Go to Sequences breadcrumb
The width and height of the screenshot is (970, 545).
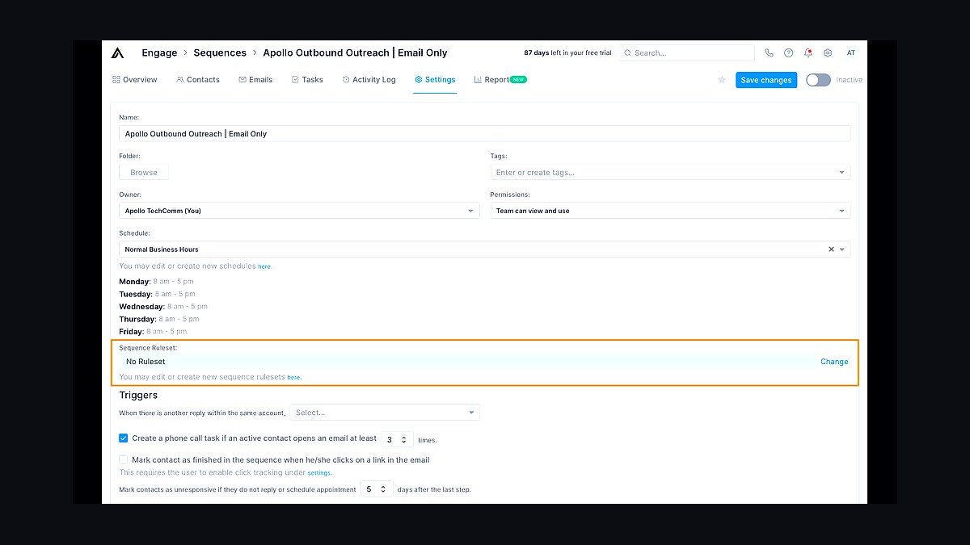point(220,52)
